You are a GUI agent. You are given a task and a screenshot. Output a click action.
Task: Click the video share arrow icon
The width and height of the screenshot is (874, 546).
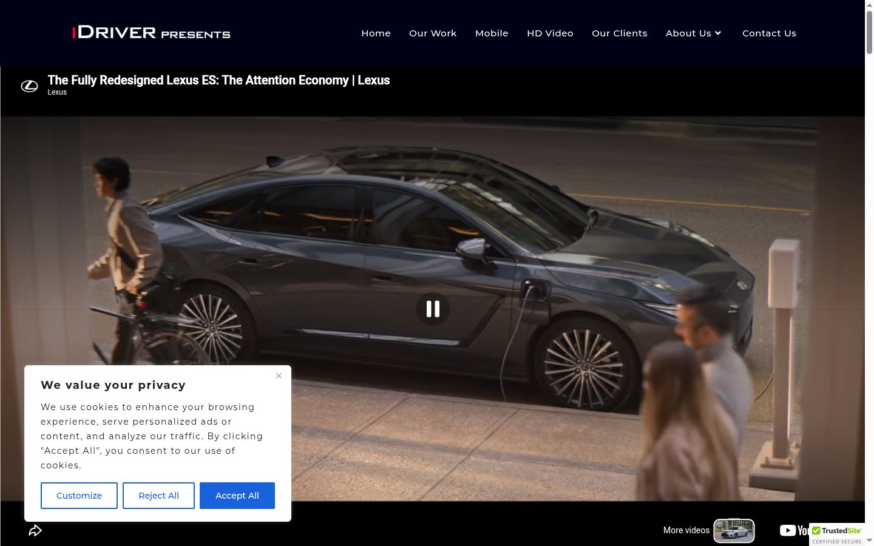coord(35,531)
